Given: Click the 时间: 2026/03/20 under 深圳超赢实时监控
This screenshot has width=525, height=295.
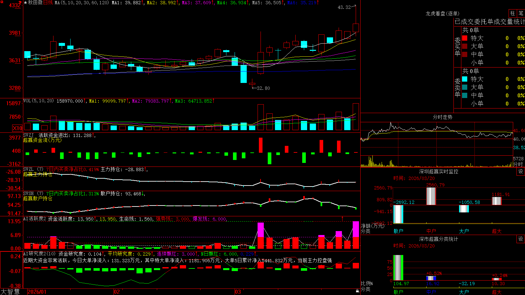Looking at the screenshot, I should click(x=414, y=178).
